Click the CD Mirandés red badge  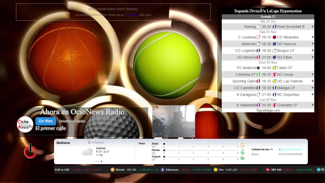(x=274, y=37)
